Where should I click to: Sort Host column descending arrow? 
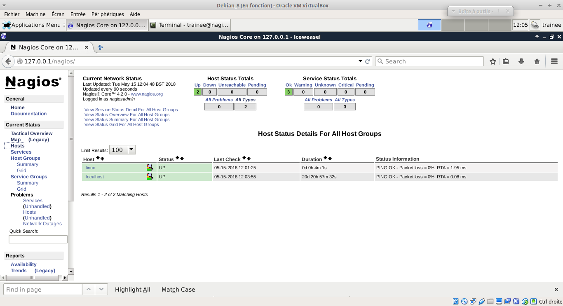pyautogui.click(x=103, y=159)
